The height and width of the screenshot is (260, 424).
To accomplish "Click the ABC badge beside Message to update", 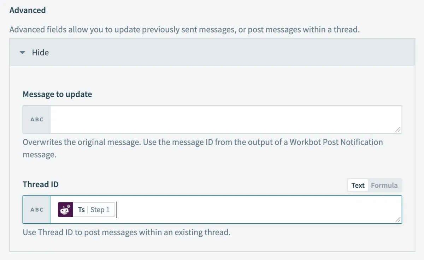I will point(37,120).
